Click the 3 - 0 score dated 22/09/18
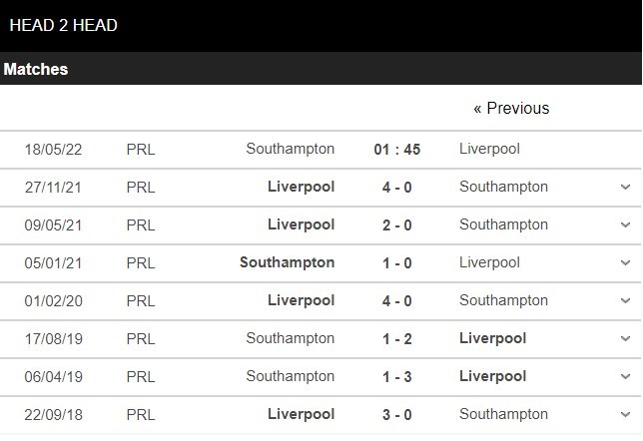 coord(396,414)
